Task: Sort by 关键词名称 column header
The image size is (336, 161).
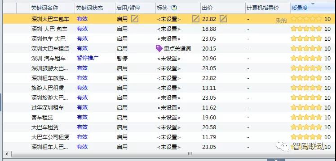Action: (x=44, y=8)
